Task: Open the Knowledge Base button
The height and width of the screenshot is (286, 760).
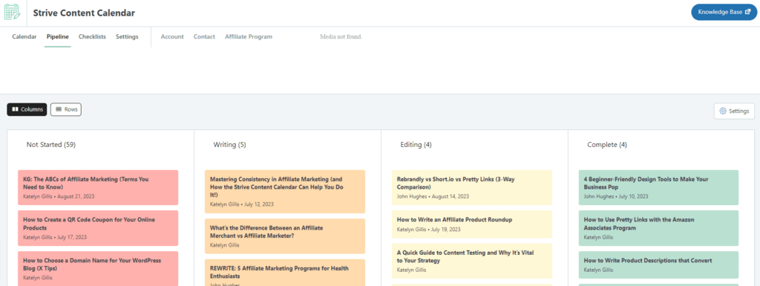Action: 724,12
